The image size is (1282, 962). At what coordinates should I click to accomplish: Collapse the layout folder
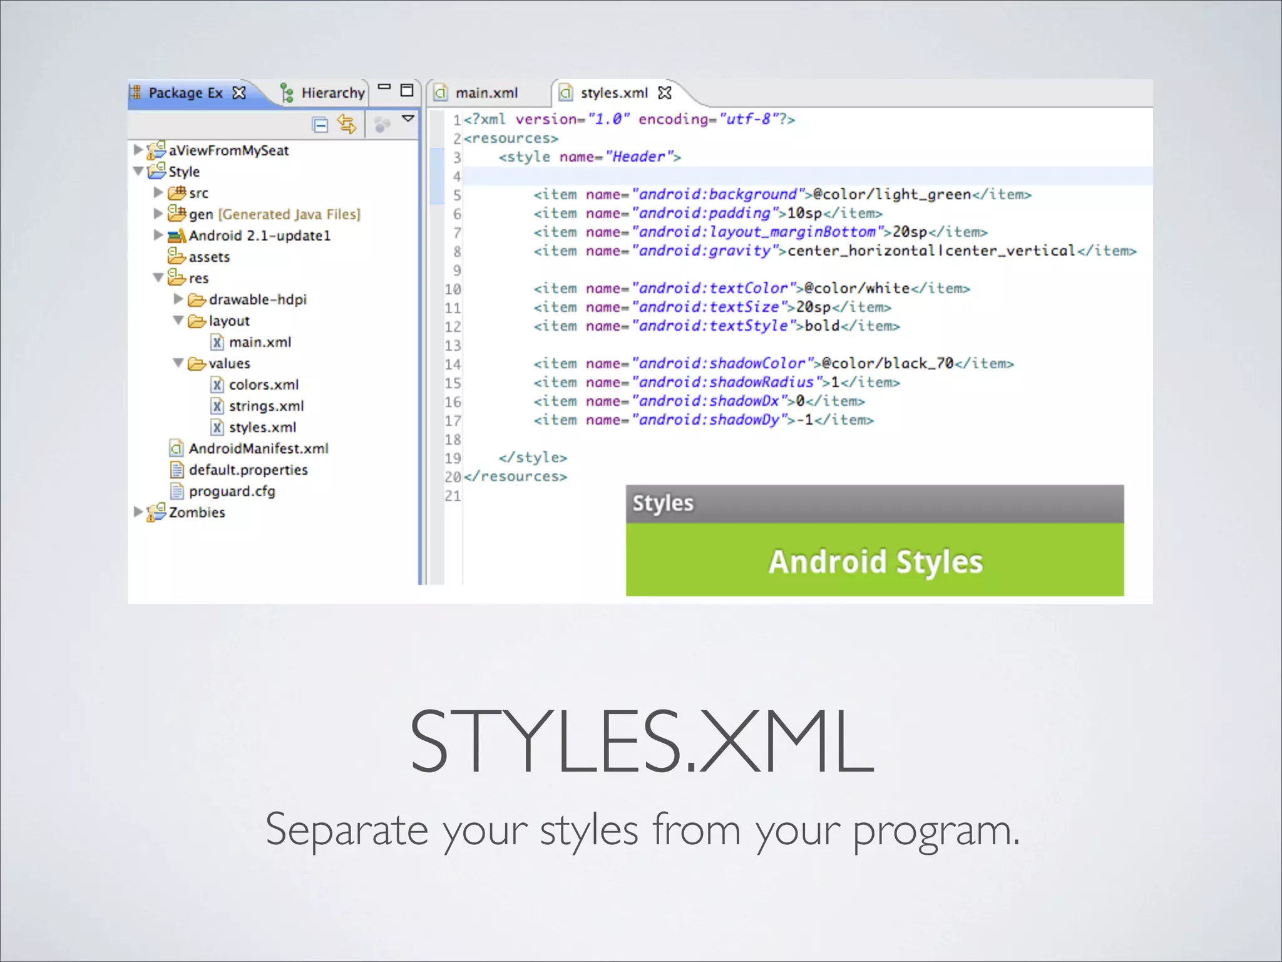click(x=178, y=320)
